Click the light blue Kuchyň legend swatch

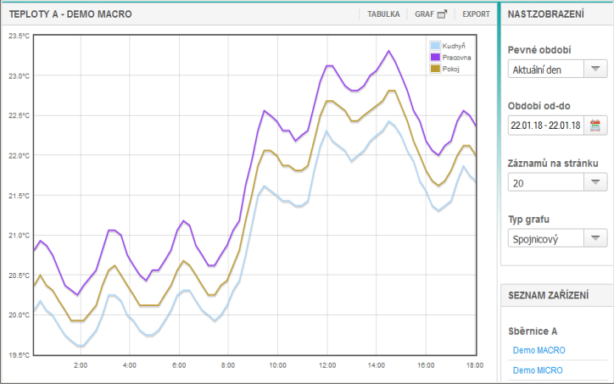[435, 46]
